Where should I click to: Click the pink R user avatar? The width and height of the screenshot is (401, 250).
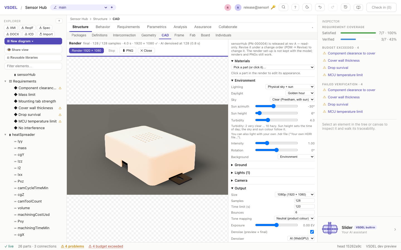pyautogui.click(x=228, y=7)
